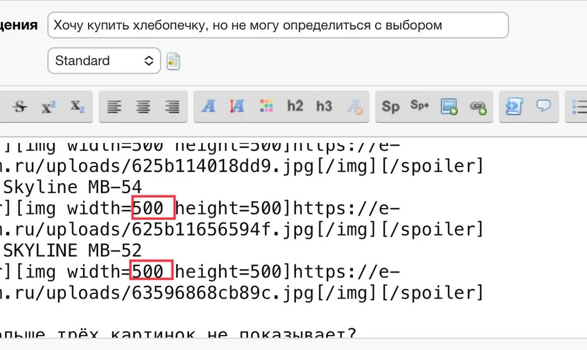Click the remove formatting icon

(x=354, y=106)
